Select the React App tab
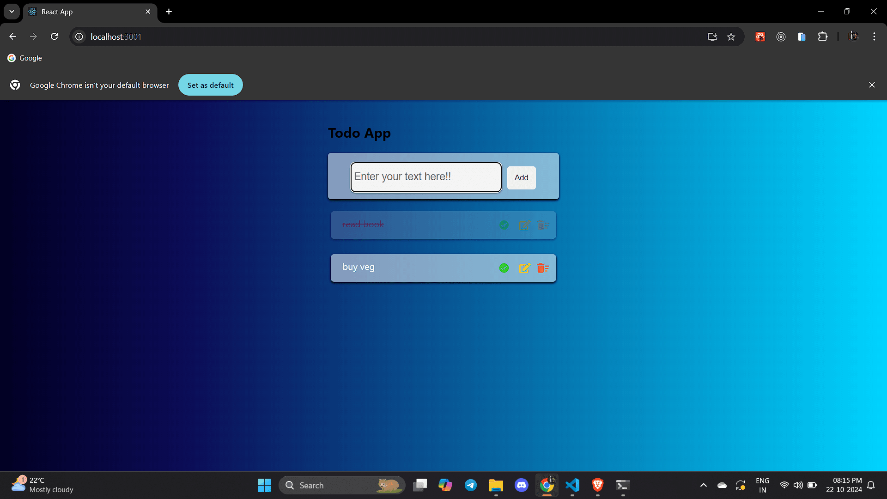 [x=90, y=12]
